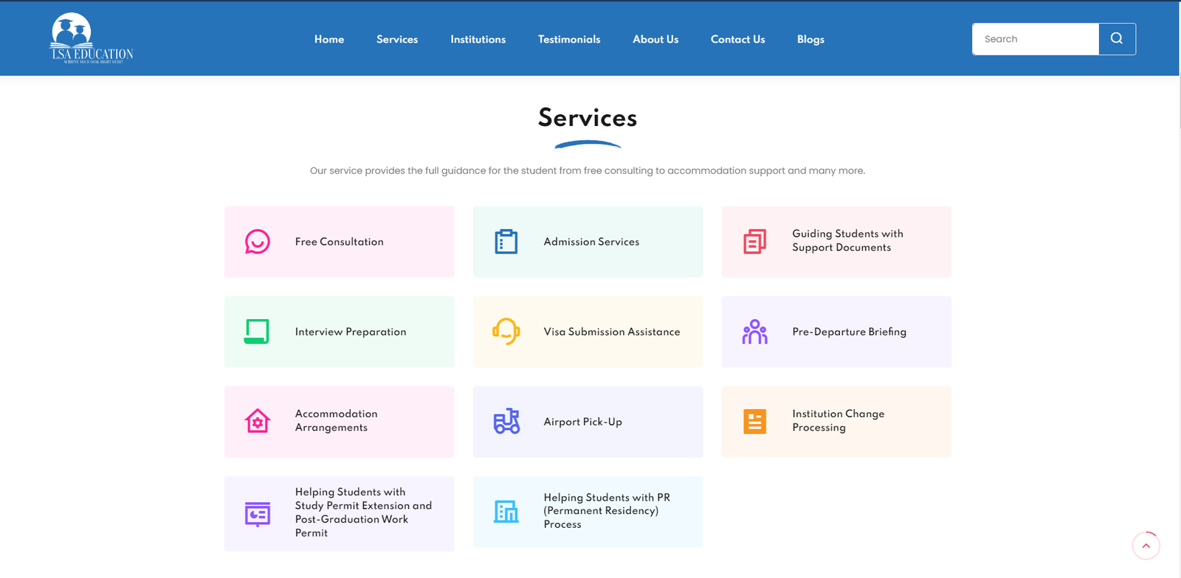
Task: Open the Blogs menu link
Action: coord(810,40)
